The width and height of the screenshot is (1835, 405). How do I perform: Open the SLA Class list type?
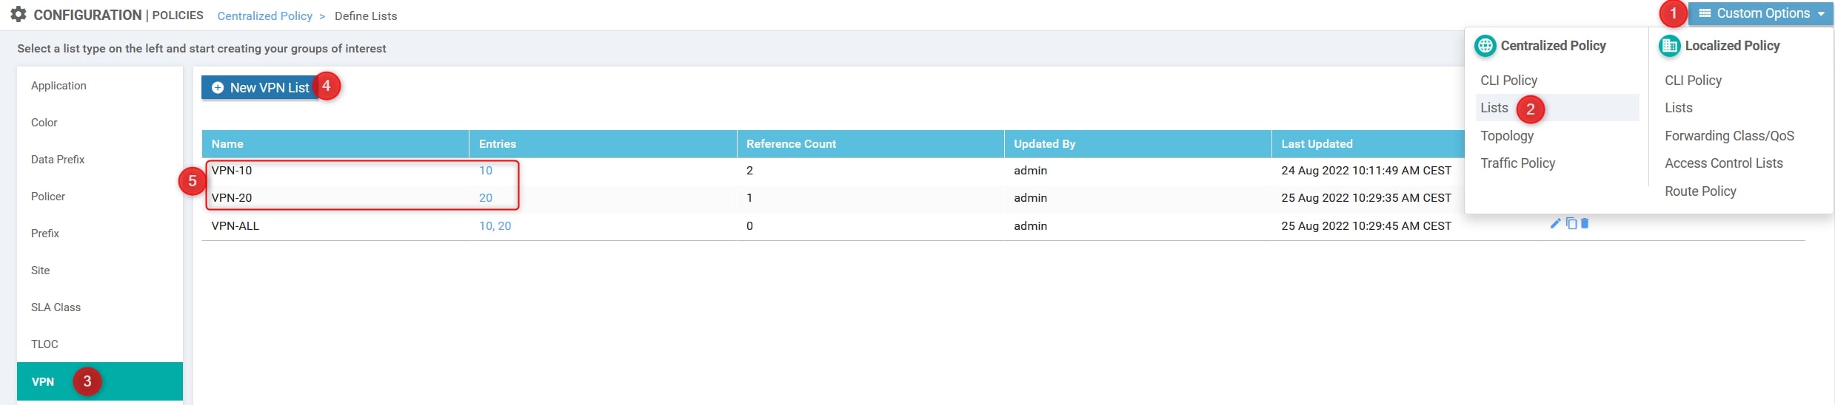click(x=56, y=307)
